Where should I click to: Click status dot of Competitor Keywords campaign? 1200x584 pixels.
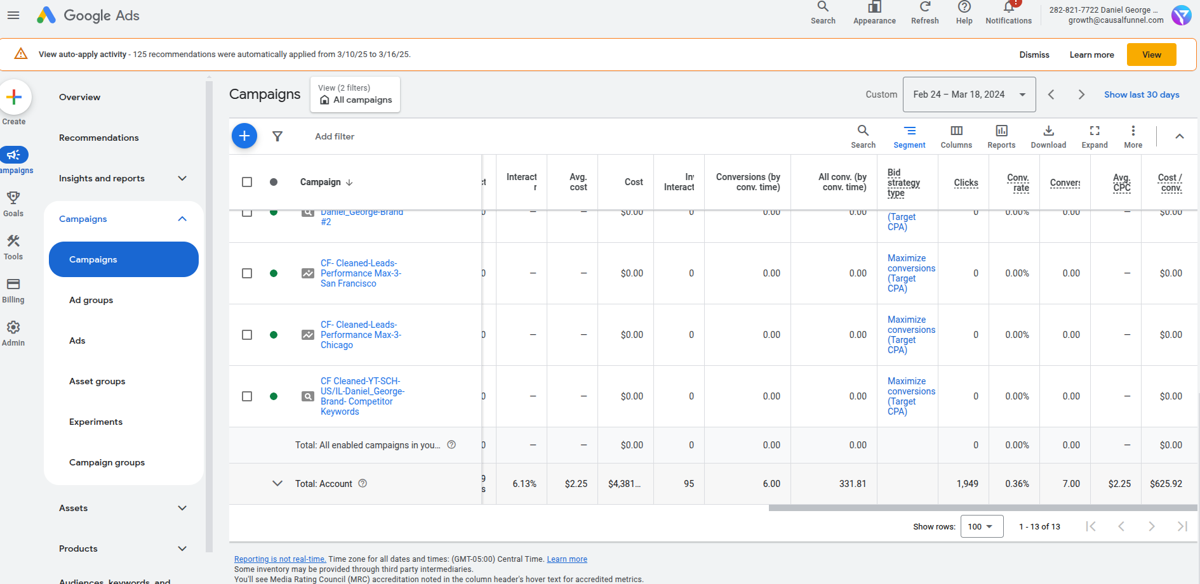274,396
